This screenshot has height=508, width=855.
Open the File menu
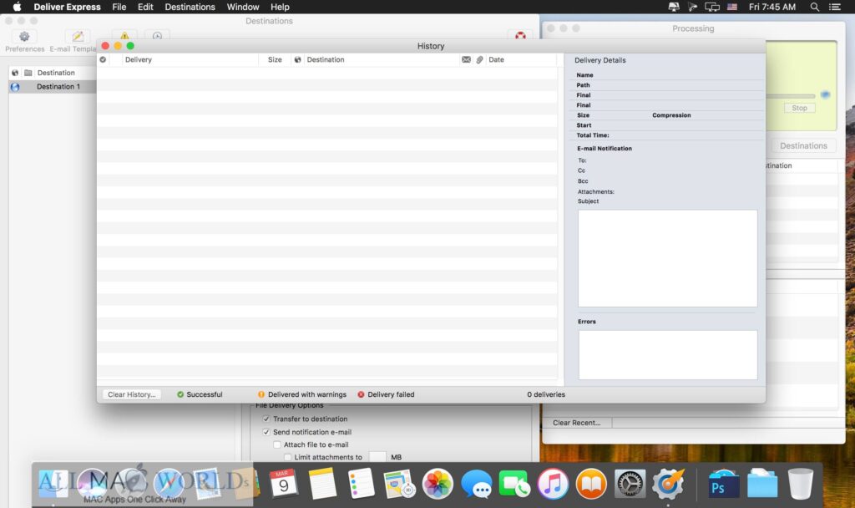[119, 7]
